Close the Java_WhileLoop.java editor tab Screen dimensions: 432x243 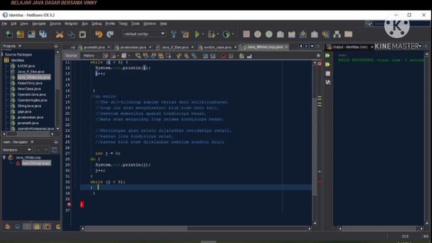(286, 47)
